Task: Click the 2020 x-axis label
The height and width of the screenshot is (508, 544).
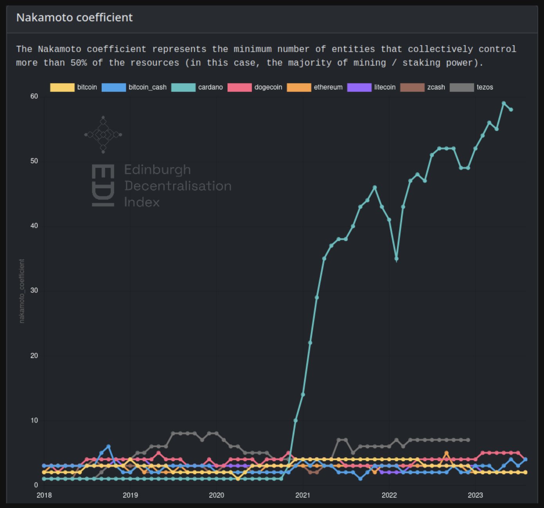Action: tap(216, 495)
